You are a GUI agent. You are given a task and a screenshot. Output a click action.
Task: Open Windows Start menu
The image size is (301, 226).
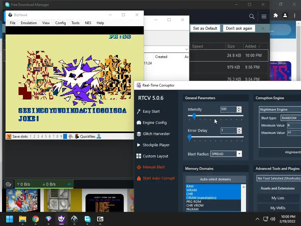[9, 219]
